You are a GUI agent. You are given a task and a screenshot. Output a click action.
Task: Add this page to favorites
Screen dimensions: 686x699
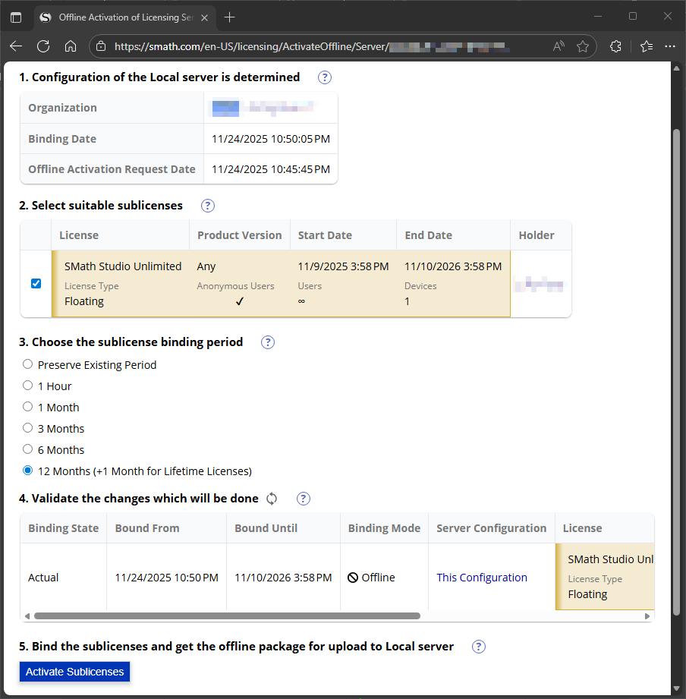click(x=583, y=46)
